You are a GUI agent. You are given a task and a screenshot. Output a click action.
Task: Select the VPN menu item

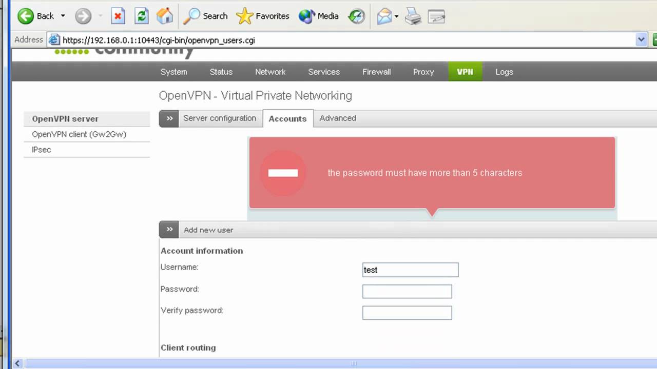[x=465, y=72]
